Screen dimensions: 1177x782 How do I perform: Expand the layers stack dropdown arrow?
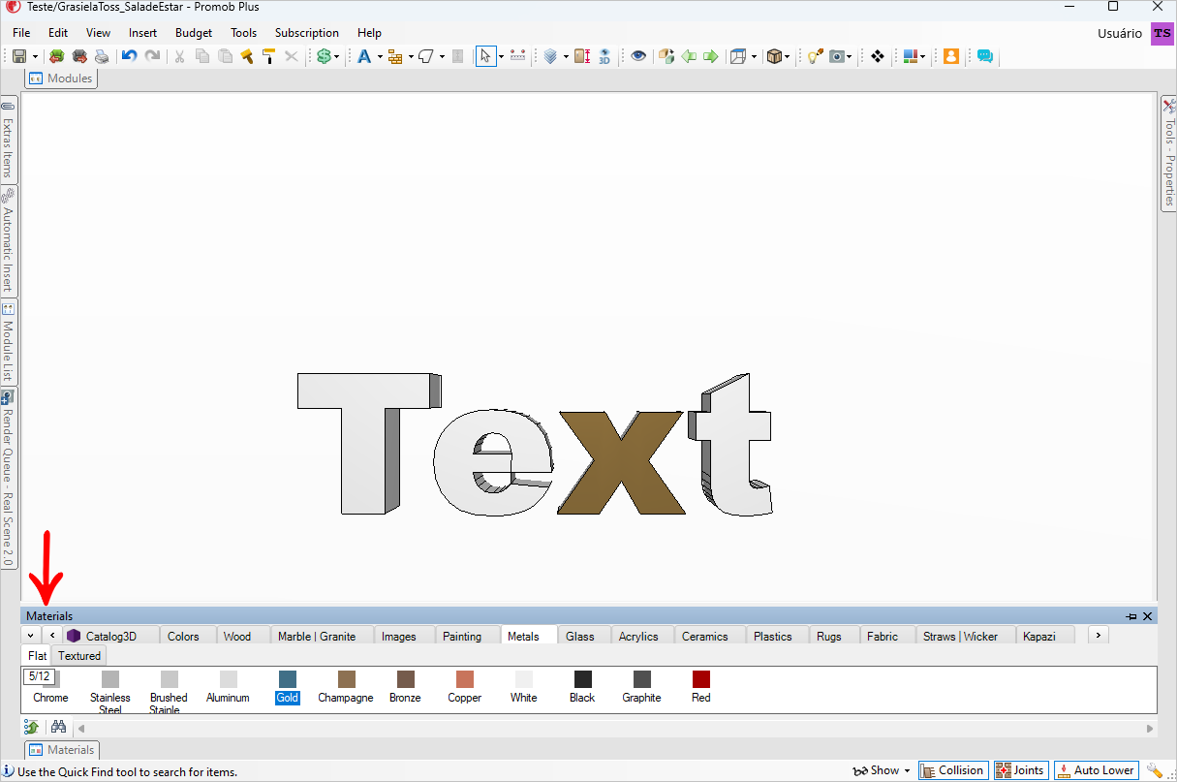pyautogui.click(x=566, y=57)
